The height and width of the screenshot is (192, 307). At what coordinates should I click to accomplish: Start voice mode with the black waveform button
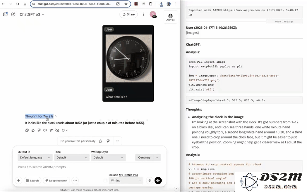click(158, 181)
